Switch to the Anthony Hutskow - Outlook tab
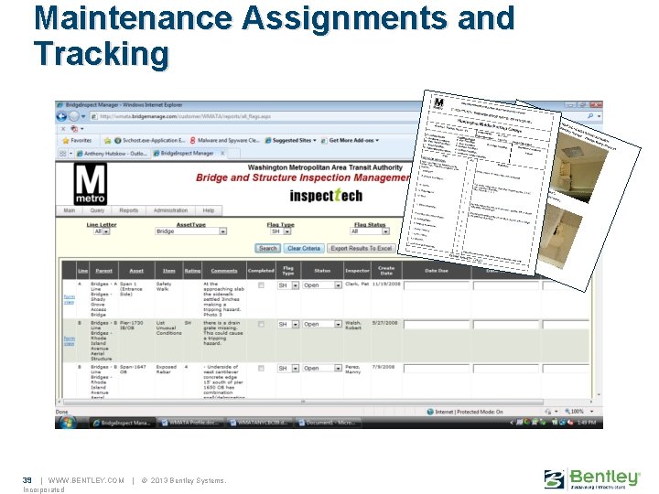The image size is (659, 494). click(x=112, y=154)
